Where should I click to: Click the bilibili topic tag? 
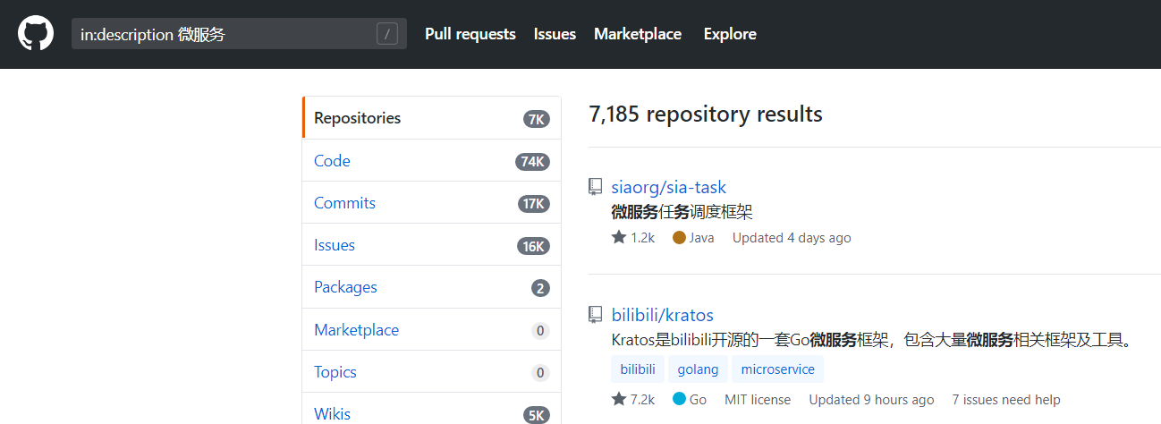638,369
